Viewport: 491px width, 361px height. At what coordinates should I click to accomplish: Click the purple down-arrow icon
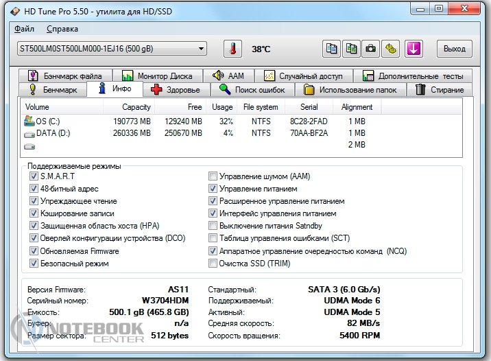414,49
